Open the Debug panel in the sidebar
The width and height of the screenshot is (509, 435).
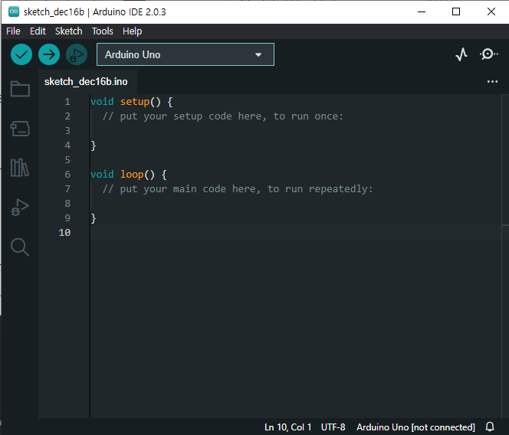click(20, 208)
